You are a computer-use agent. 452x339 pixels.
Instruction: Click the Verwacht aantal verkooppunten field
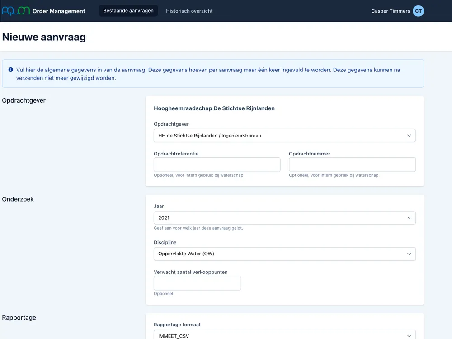(x=197, y=283)
